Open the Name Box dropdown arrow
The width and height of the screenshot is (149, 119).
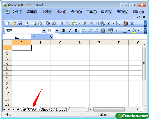[34, 37]
